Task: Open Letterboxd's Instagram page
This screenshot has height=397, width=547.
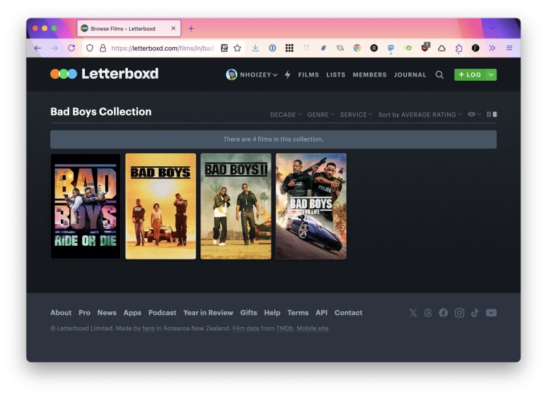Action: pos(459,313)
